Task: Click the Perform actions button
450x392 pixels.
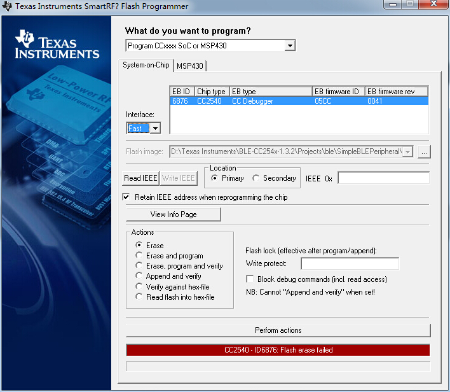Action: [x=278, y=330]
